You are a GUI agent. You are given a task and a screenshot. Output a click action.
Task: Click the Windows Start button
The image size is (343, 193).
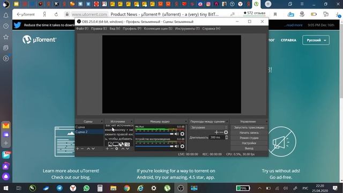point(6,188)
